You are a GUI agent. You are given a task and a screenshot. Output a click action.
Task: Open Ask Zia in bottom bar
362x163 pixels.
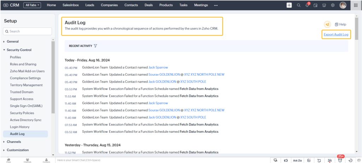click(297, 160)
